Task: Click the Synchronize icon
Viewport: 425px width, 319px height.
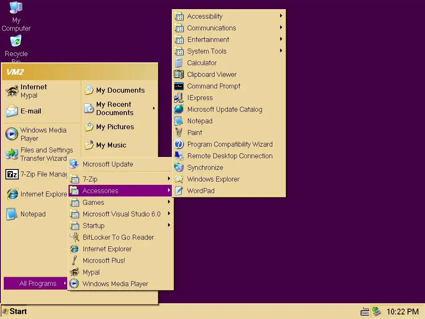Action: (179, 167)
